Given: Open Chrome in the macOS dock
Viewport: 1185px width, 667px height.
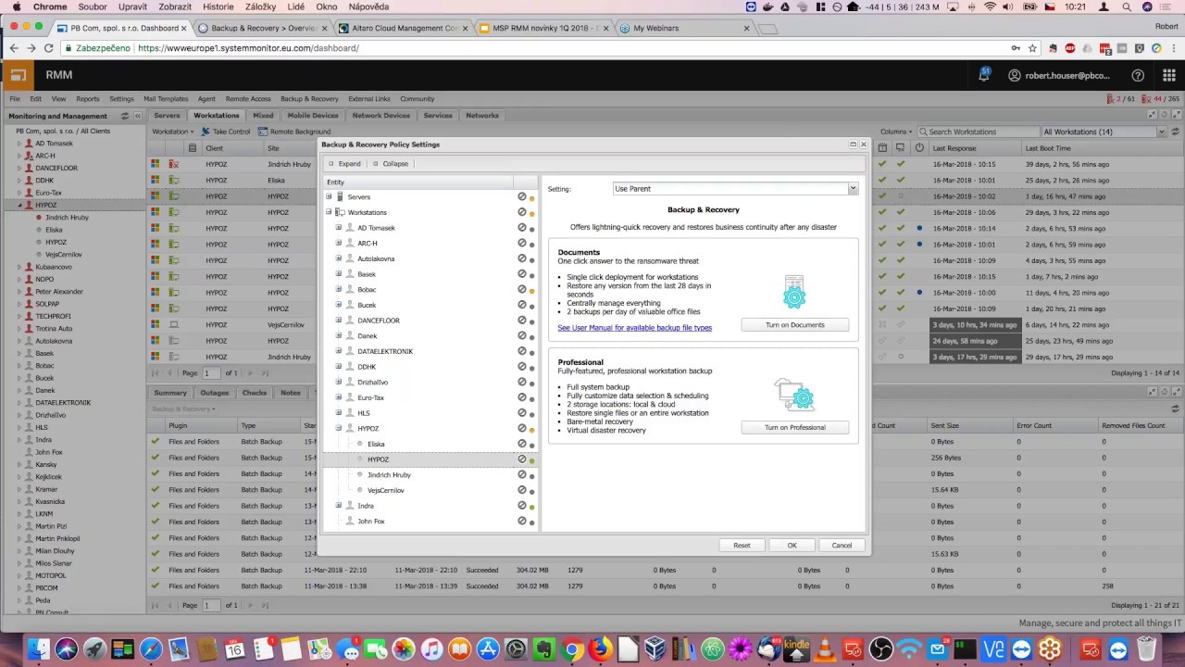Looking at the screenshot, I should [572, 648].
